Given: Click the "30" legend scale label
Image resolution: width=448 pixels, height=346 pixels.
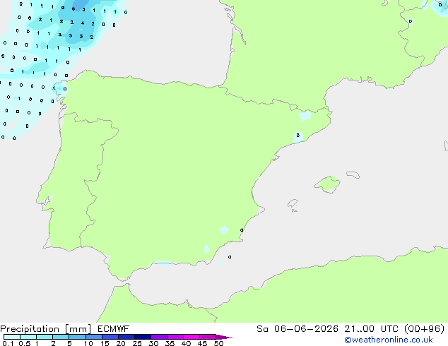Looking at the screenshot, I should [x=153, y=343].
